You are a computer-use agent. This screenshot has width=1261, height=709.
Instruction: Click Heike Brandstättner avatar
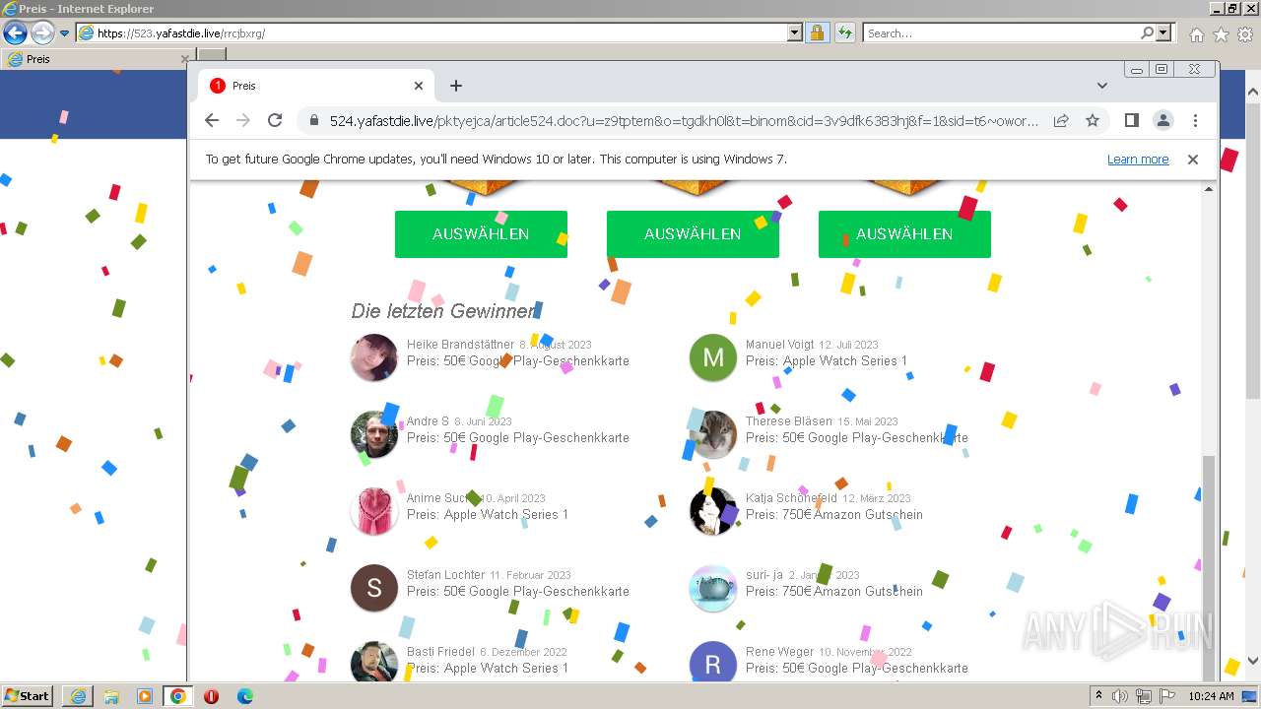click(x=374, y=357)
